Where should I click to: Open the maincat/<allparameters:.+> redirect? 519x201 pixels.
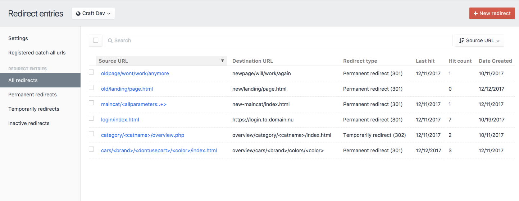(134, 104)
